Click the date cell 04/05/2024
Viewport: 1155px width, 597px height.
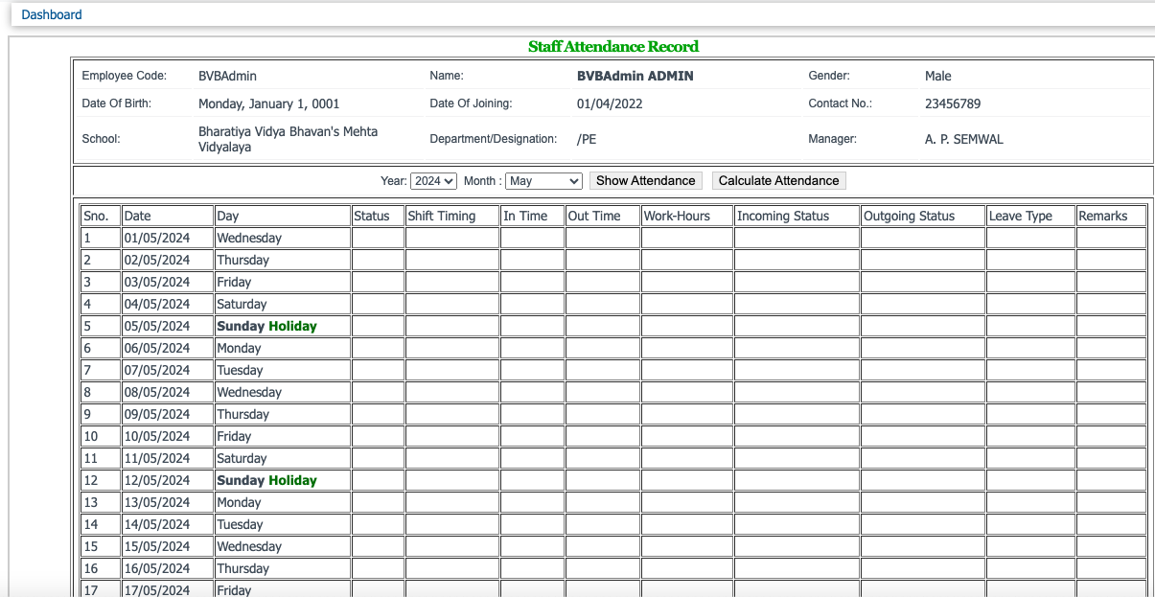[168, 304]
